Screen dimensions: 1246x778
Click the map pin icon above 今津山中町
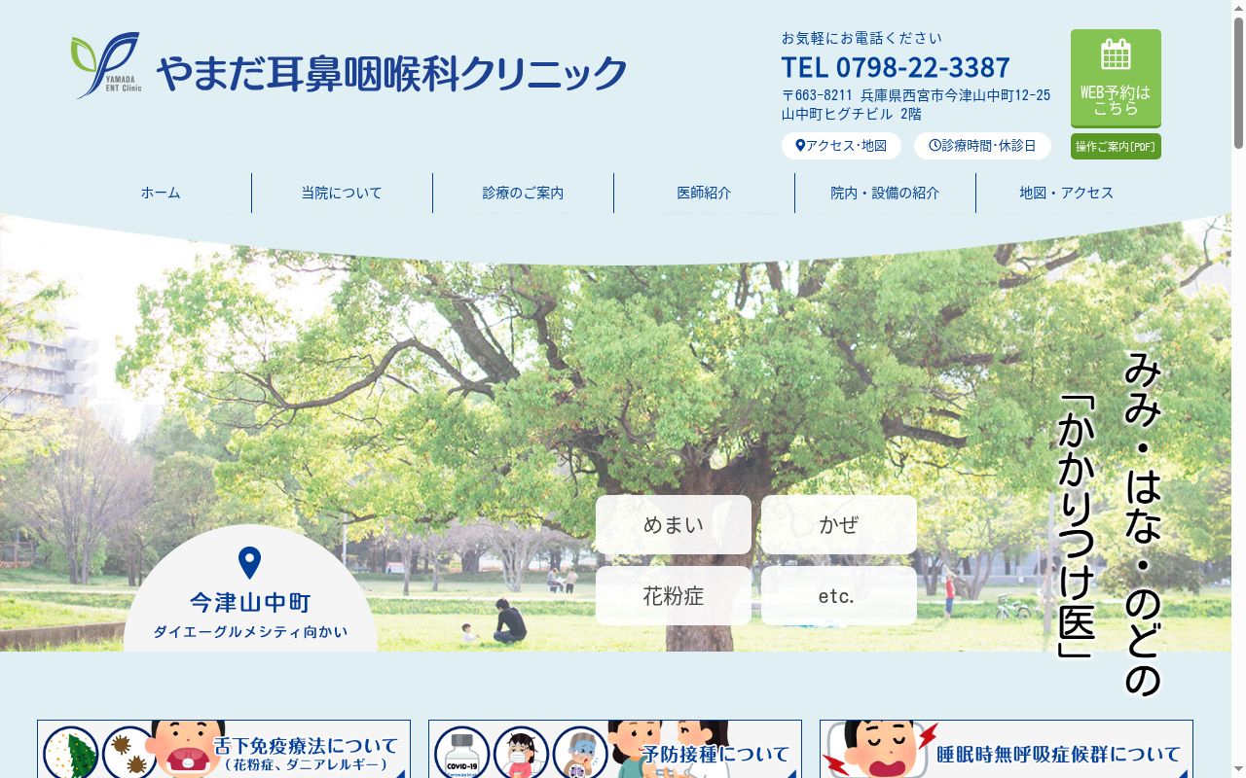coord(250,563)
